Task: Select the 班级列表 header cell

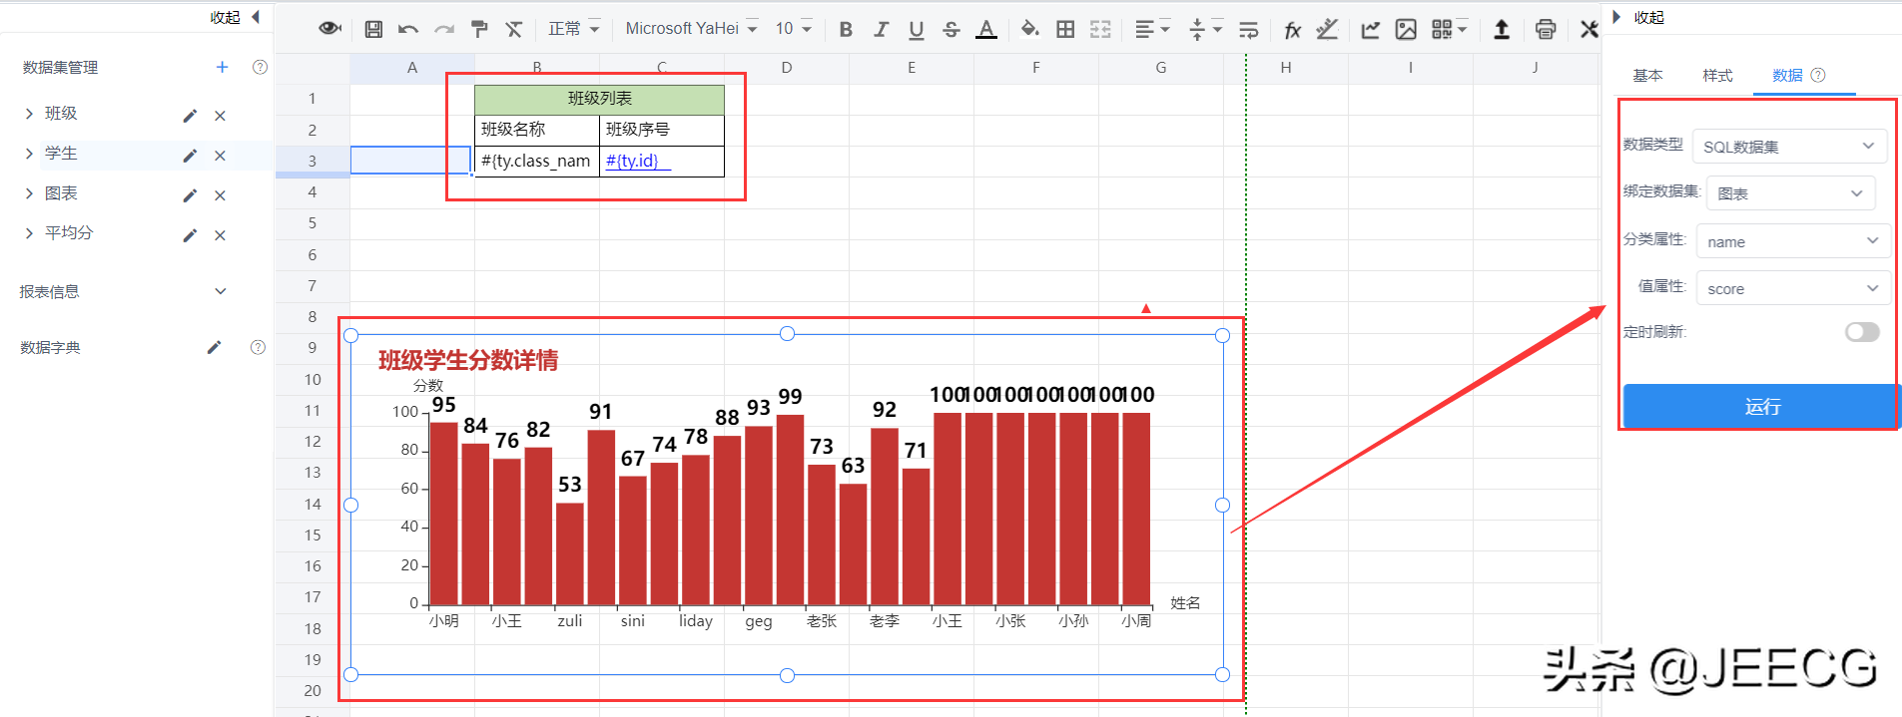Action: click(x=599, y=99)
